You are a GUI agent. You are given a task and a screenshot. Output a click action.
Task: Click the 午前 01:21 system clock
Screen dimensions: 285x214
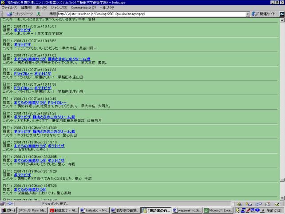(x=274, y=210)
